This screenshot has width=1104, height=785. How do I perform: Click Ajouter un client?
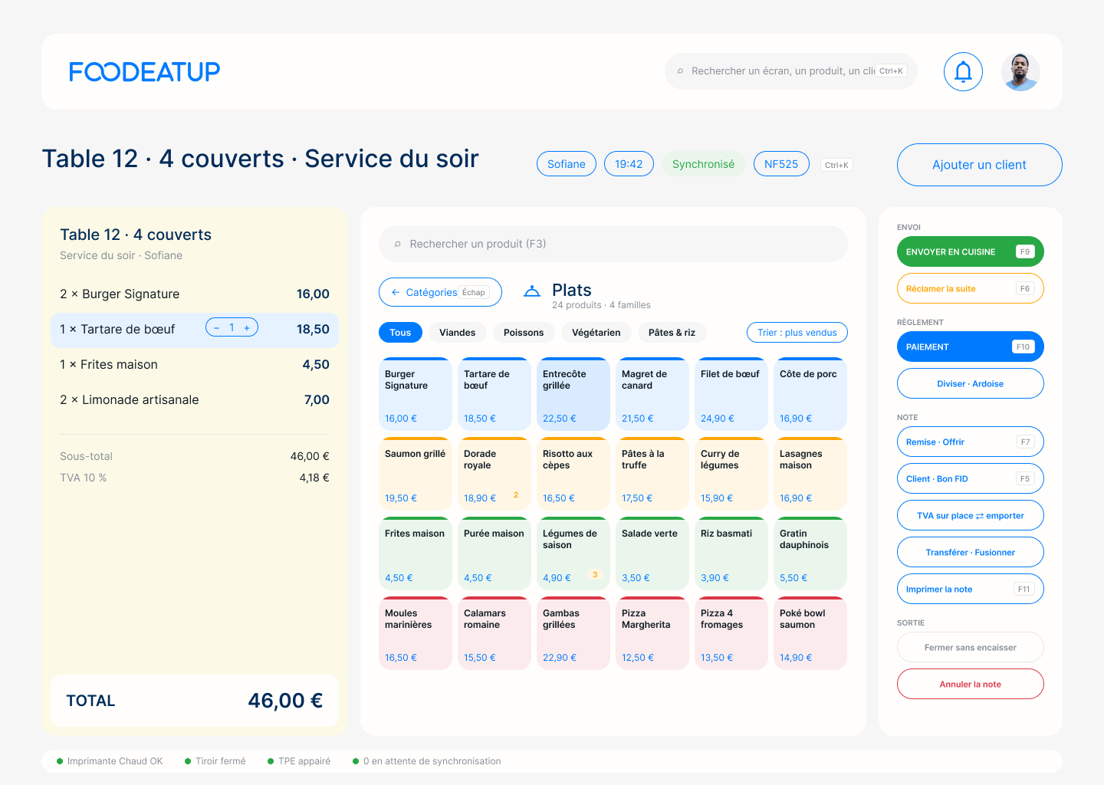point(980,165)
